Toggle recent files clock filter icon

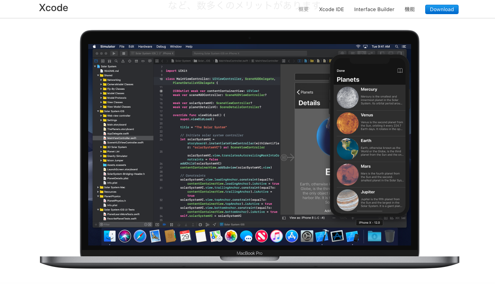pos(146,225)
